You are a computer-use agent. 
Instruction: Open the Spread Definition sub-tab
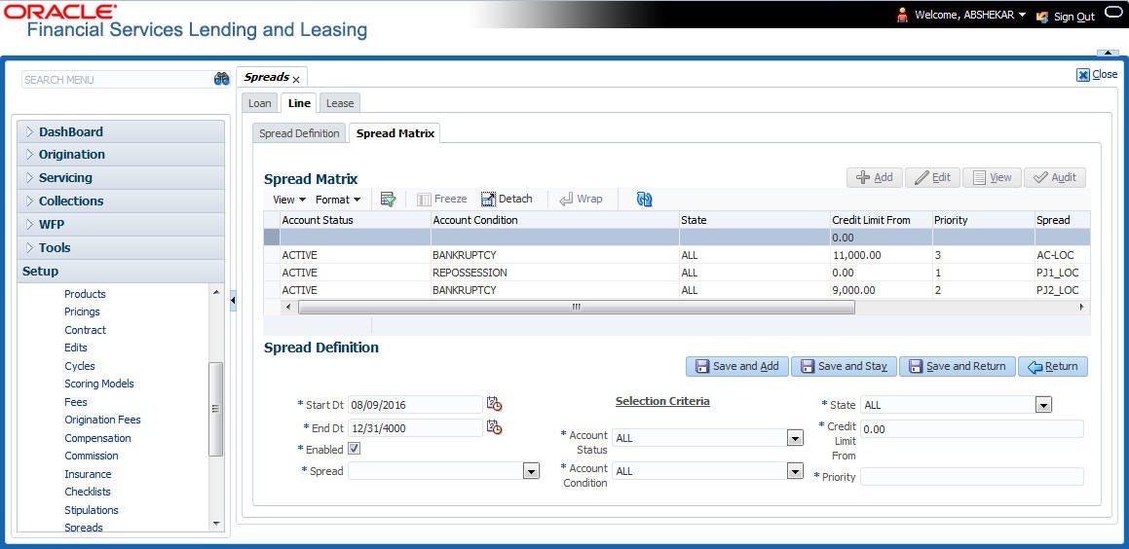[299, 133]
